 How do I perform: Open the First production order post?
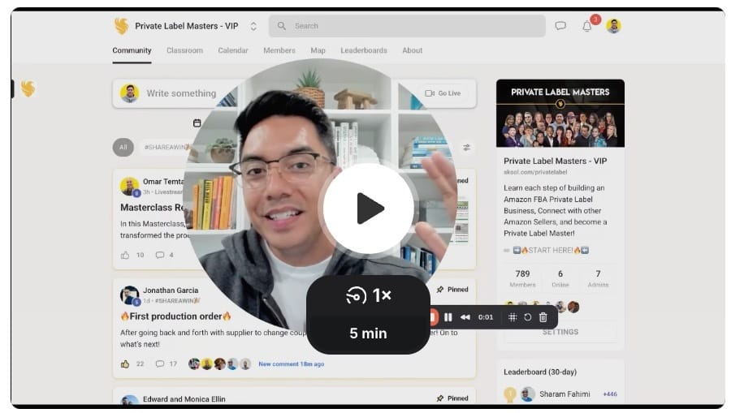pos(175,316)
